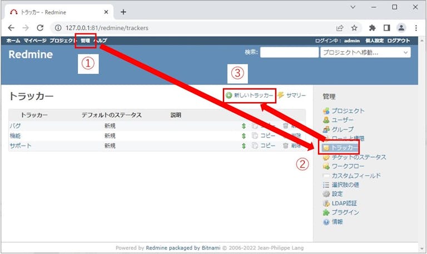Click reorder handle for サポート row
This screenshot has height=254, width=427.
pyautogui.click(x=244, y=146)
